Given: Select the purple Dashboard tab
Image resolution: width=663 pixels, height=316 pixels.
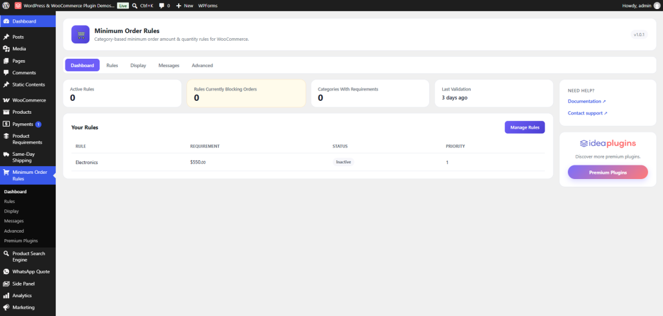Looking at the screenshot, I should pyautogui.click(x=82, y=65).
